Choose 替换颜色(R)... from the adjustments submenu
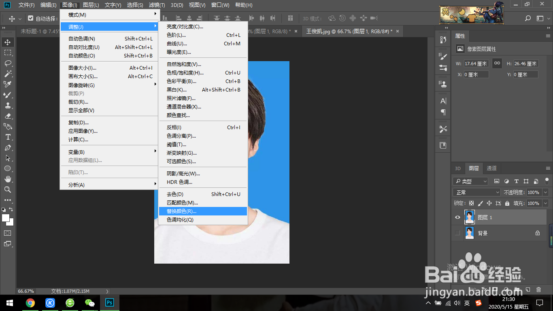553x311 pixels. pos(203,211)
